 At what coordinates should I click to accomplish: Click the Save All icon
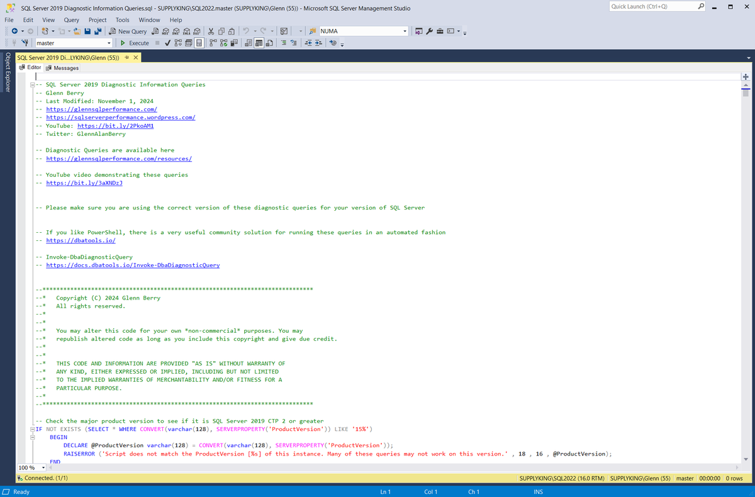pyautogui.click(x=98, y=31)
